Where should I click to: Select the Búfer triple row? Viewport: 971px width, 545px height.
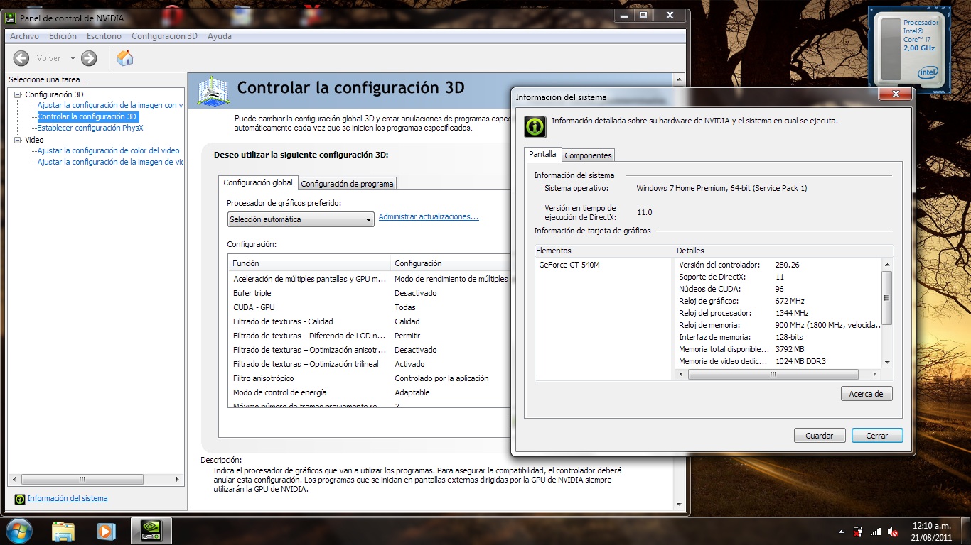(370, 293)
